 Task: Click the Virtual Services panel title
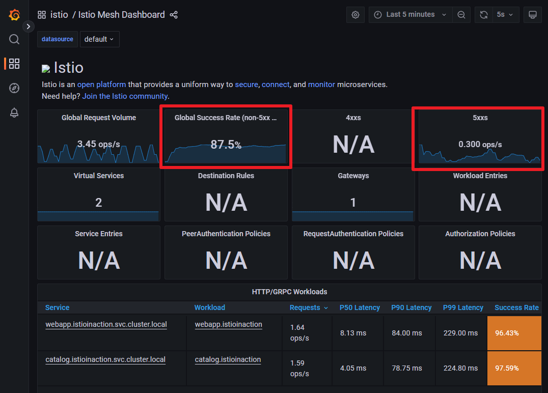click(x=99, y=176)
